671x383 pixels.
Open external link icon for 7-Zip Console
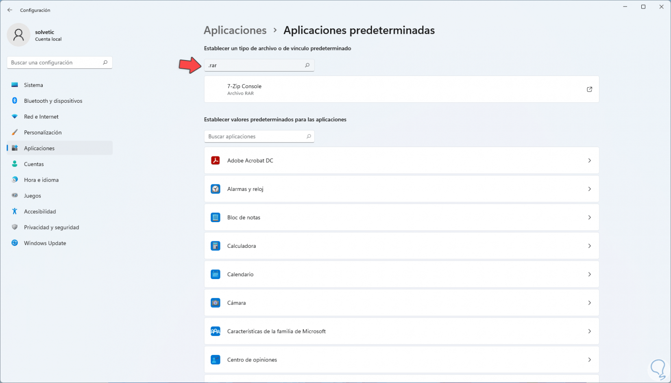pyautogui.click(x=589, y=89)
